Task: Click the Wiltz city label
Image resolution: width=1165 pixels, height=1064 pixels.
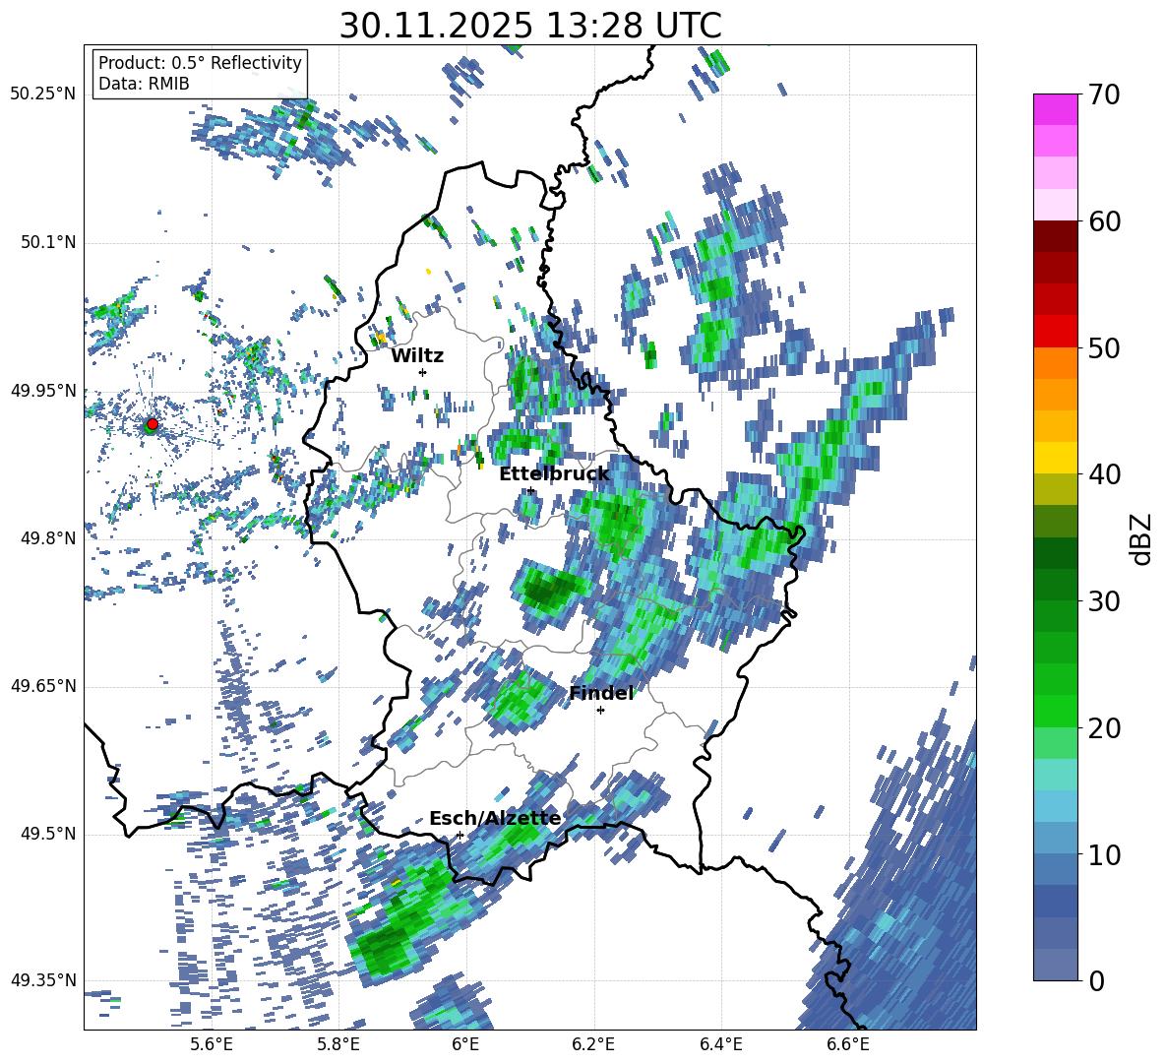Action: tap(417, 356)
